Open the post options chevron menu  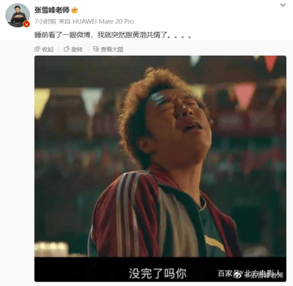pyautogui.click(x=283, y=5)
